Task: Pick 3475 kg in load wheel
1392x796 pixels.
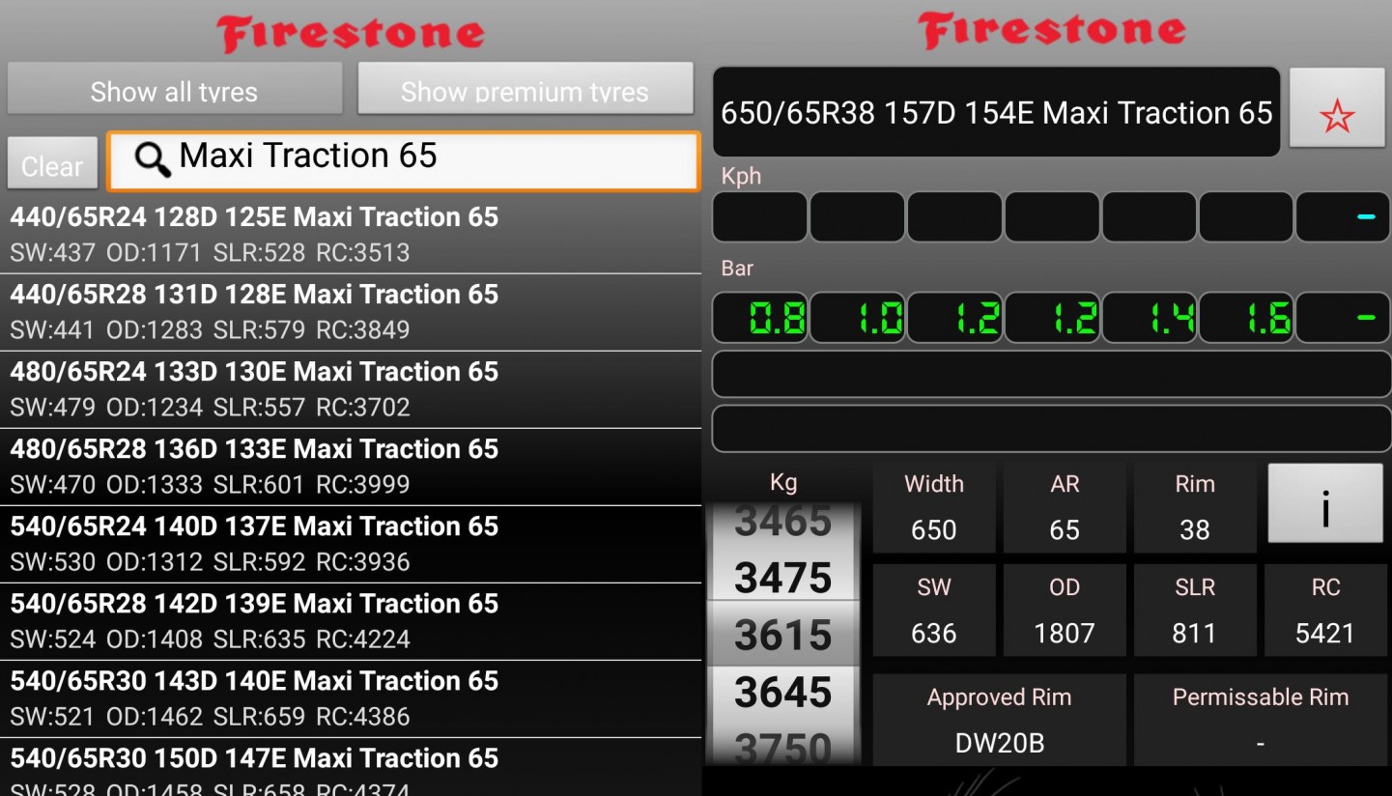Action: (x=783, y=578)
